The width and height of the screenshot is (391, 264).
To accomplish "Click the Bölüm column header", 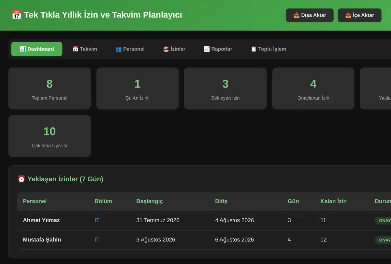I will pos(103,201).
